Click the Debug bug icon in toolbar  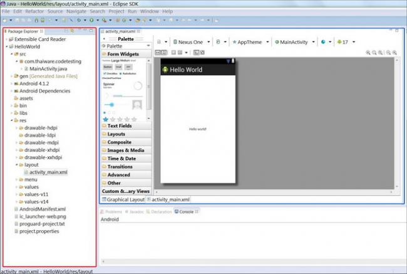(x=79, y=20)
